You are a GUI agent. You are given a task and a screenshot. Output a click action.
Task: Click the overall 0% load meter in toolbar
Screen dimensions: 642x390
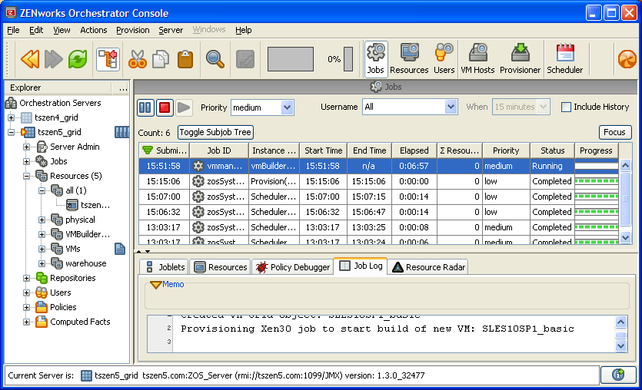click(348, 59)
